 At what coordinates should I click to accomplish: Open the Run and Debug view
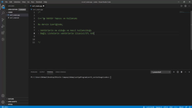[3, 26]
